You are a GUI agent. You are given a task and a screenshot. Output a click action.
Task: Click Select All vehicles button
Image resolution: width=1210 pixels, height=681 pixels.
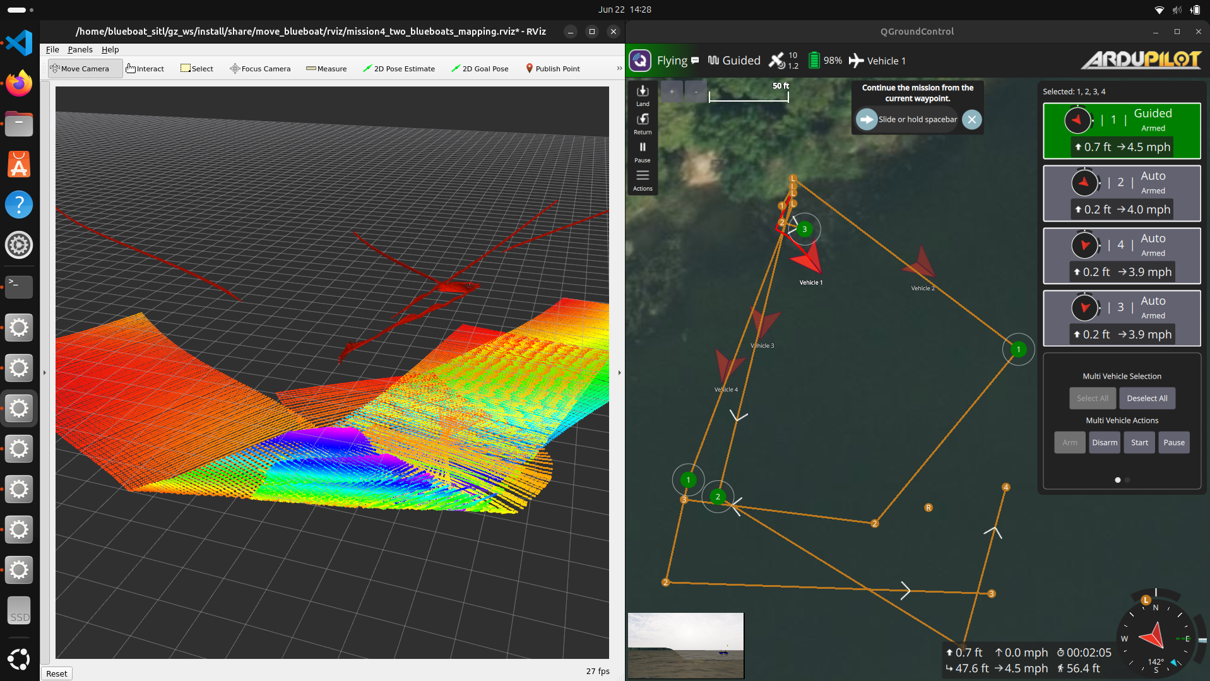pos(1092,398)
